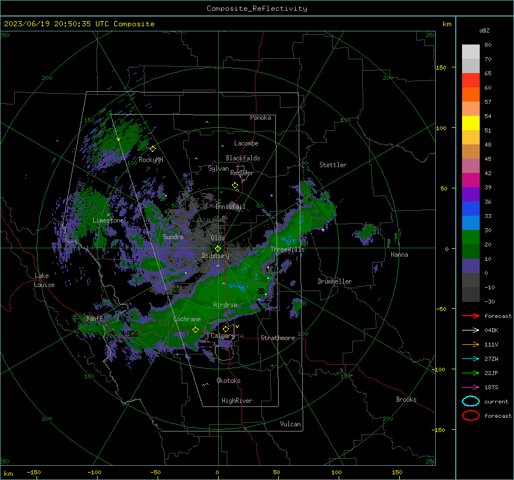Viewport: 514px width, 480px height.
Task: Click the Vulcan label
Action: coord(291,424)
